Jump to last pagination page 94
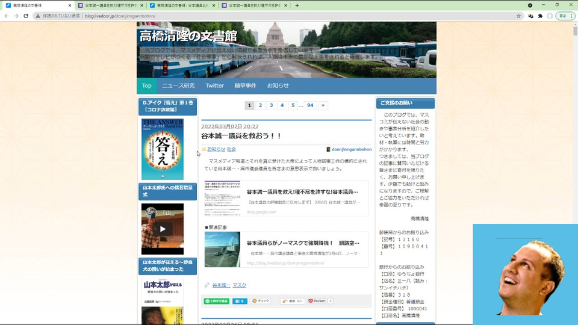578x325 pixels. point(310,105)
